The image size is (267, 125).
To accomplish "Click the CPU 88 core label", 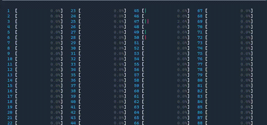I will click(200, 123).
